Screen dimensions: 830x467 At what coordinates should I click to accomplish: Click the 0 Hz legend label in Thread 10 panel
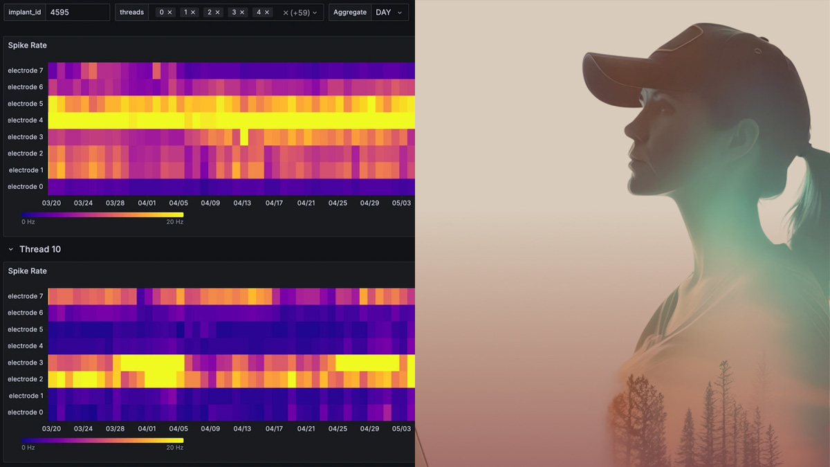click(28, 448)
